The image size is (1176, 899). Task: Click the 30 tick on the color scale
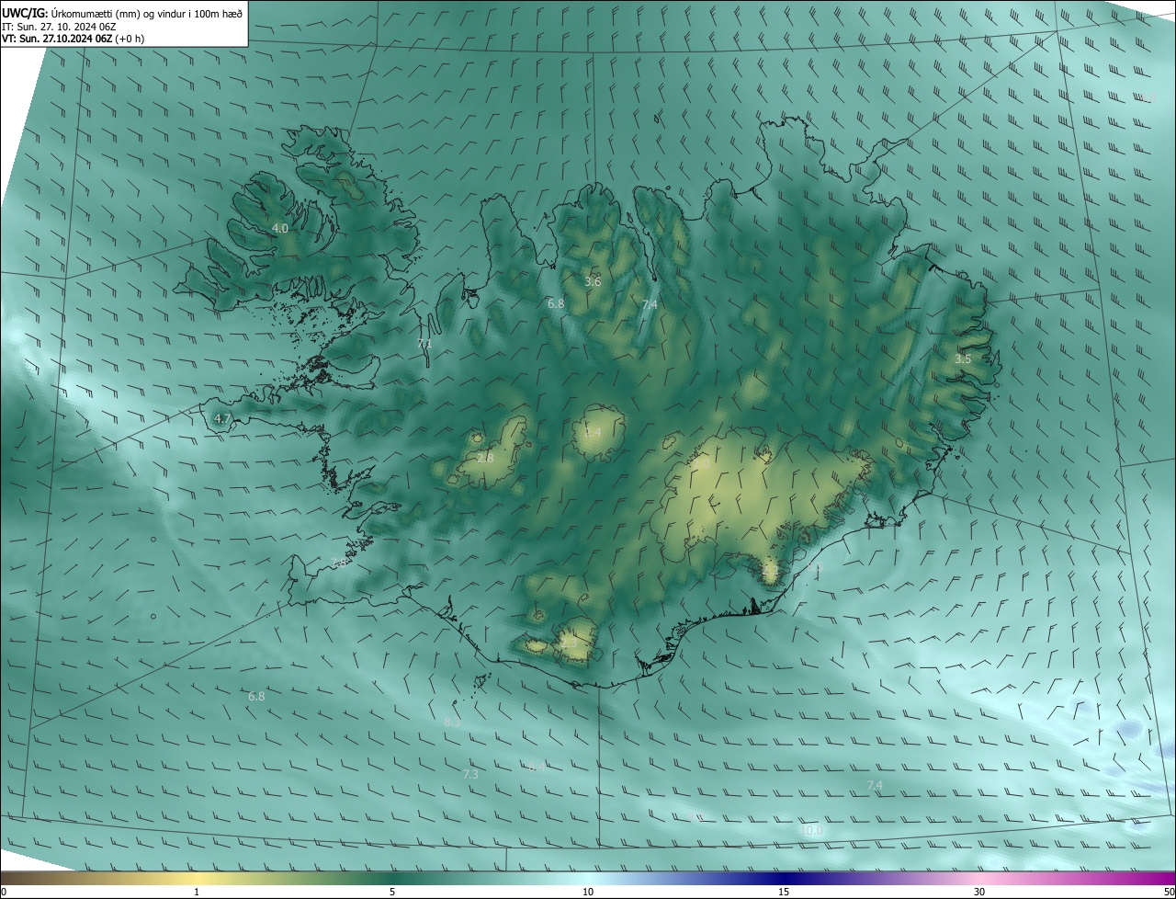(x=979, y=893)
